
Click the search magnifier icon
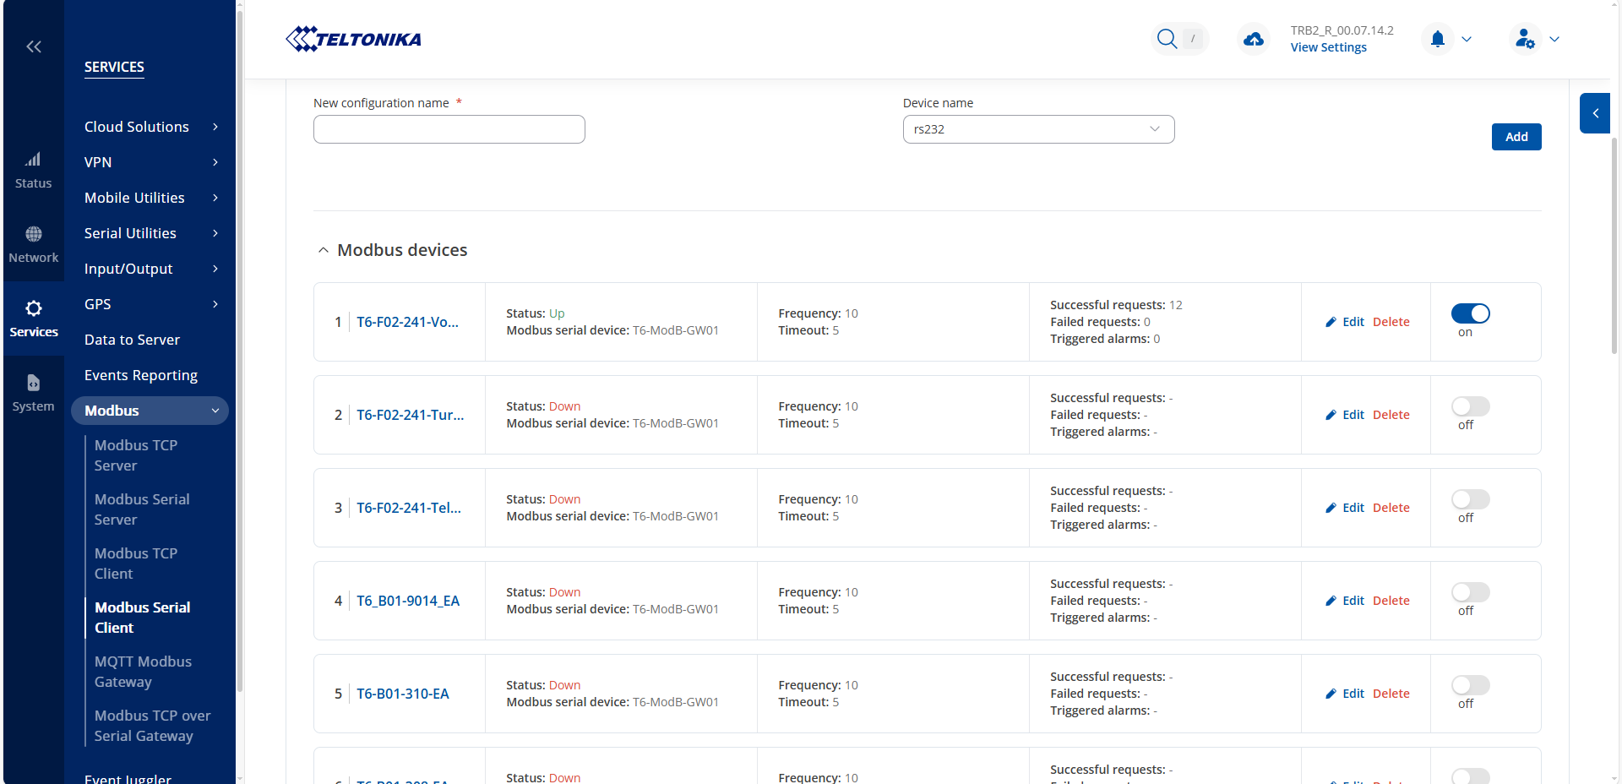tap(1167, 39)
